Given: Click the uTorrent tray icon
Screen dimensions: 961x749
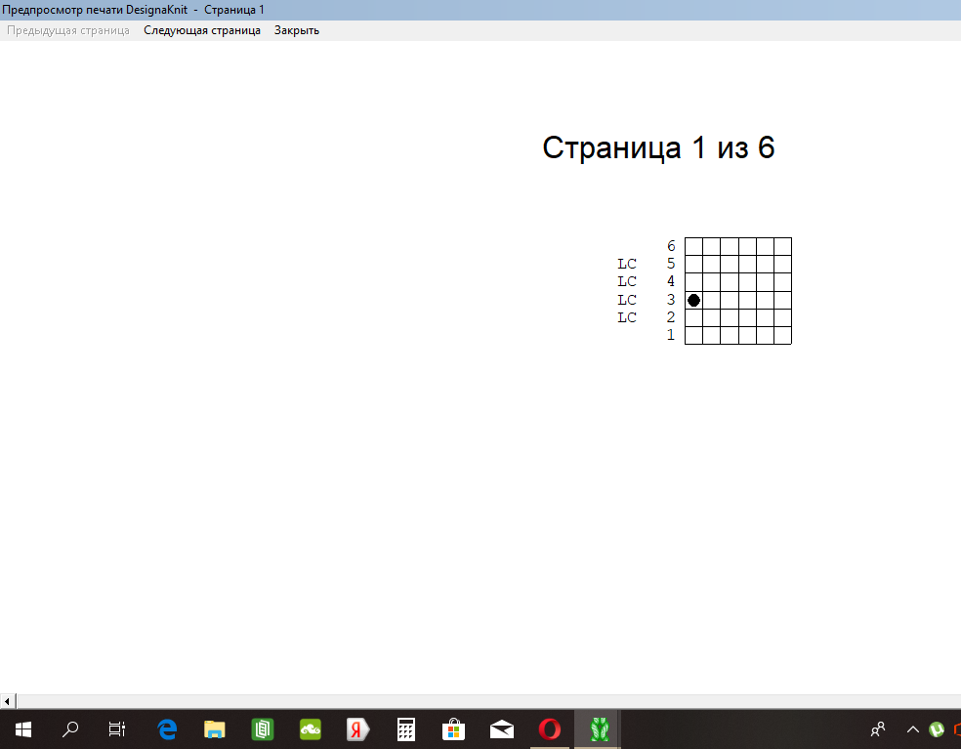Looking at the screenshot, I should (x=937, y=729).
